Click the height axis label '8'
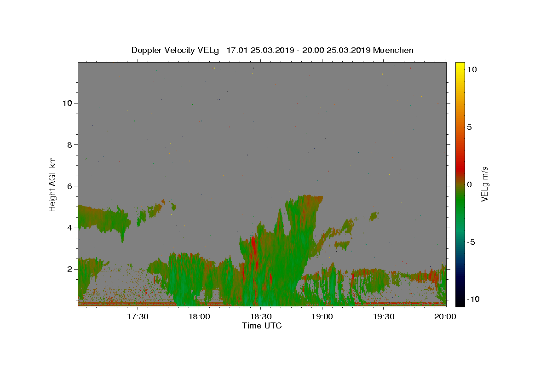Image resolution: width=552 pixels, height=368 pixels. click(x=69, y=144)
